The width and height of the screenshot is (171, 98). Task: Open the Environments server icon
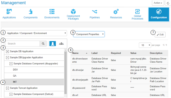[x=52, y=11]
